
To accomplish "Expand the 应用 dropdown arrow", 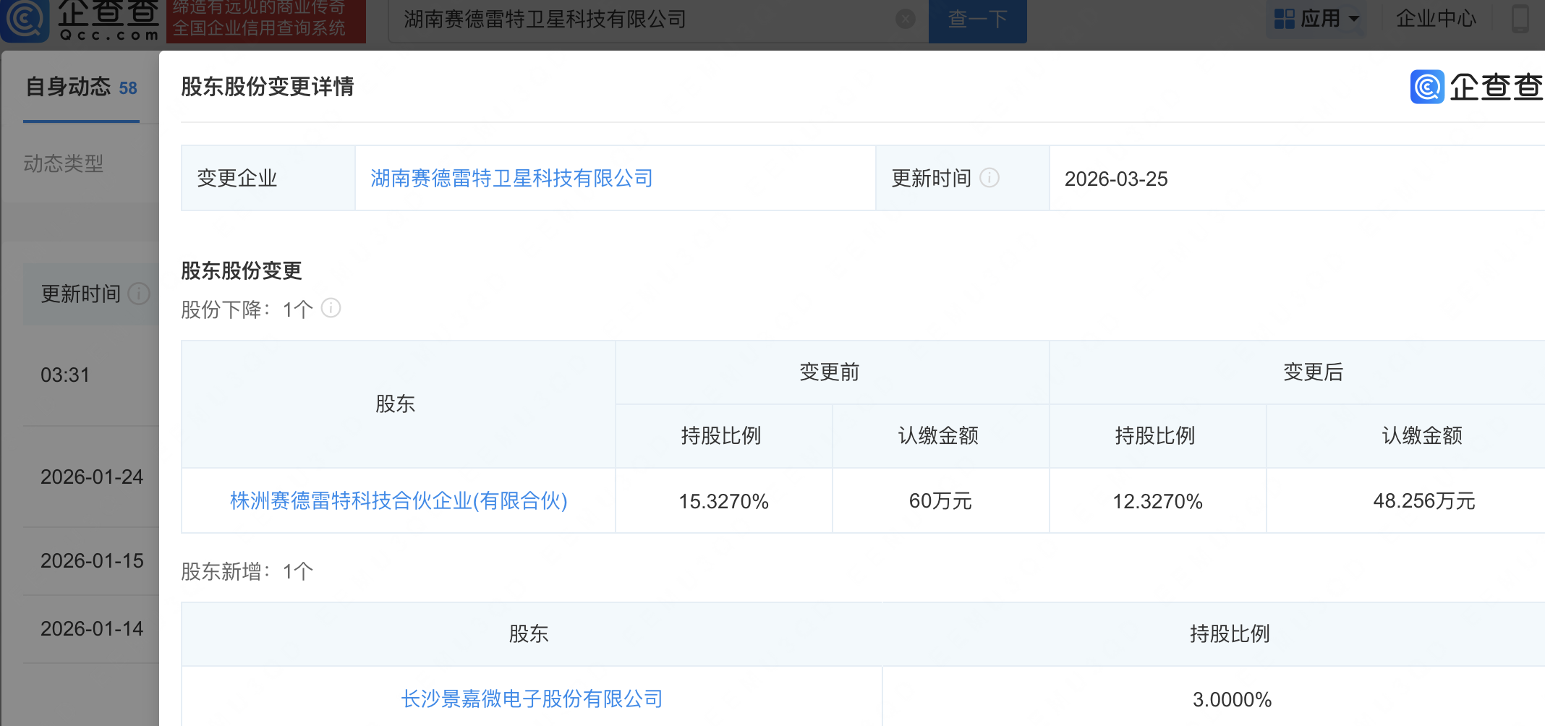I will 1354,19.
